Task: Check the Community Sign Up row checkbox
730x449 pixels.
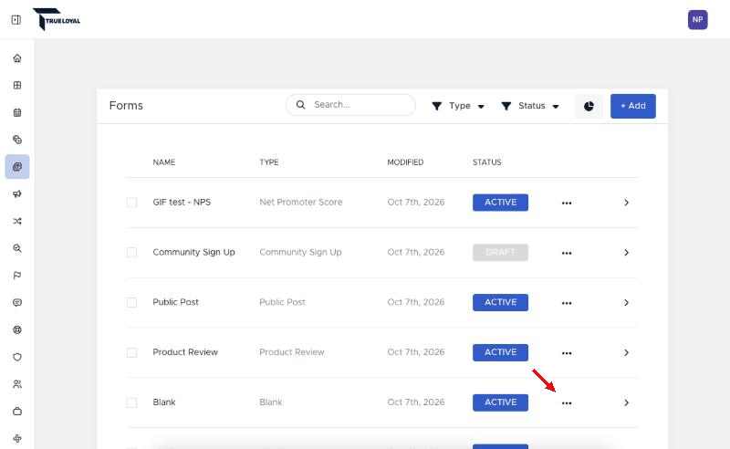Action: [131, 253]
